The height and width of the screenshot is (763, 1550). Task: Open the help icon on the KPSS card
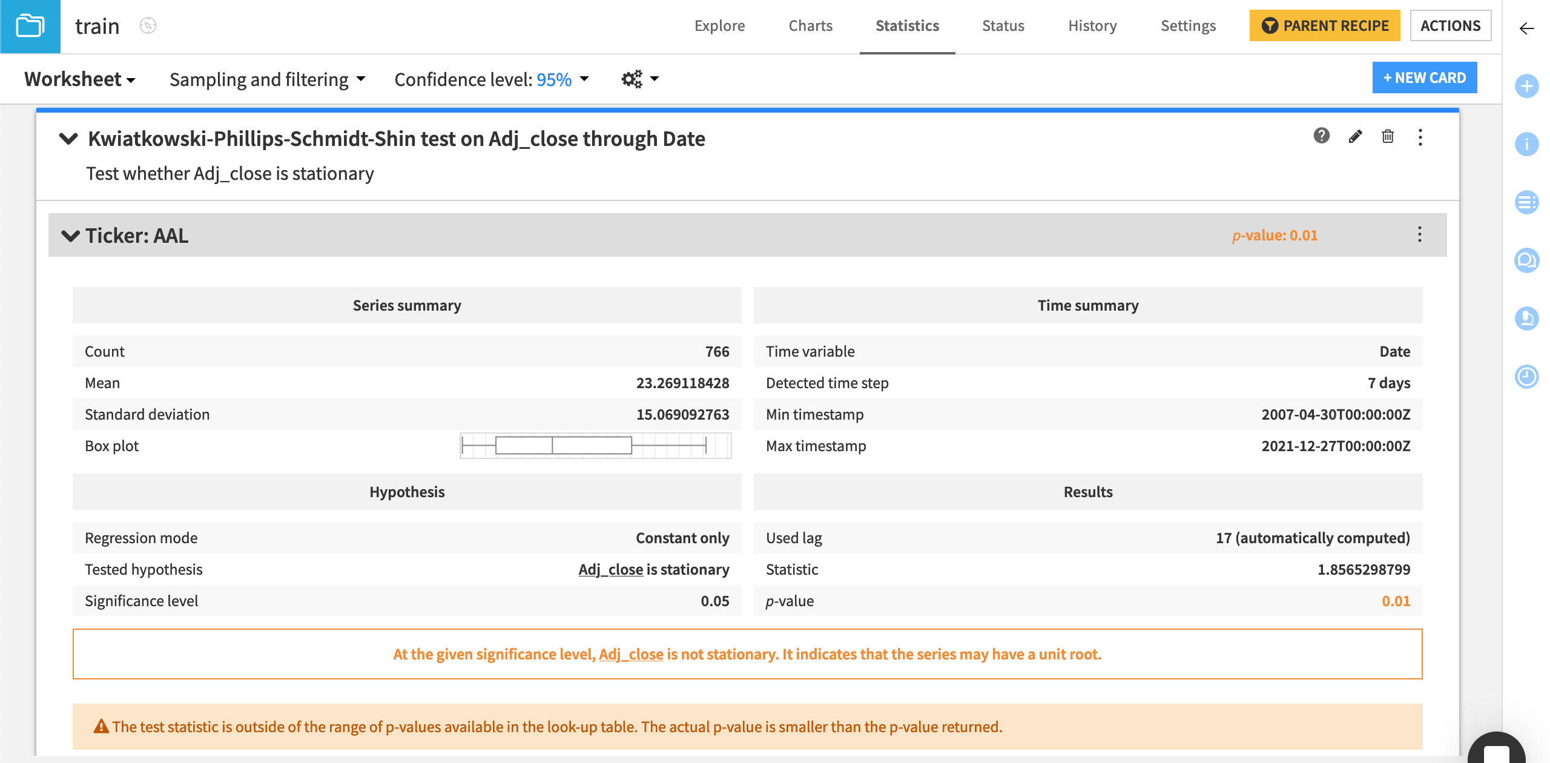[1322, 137]
